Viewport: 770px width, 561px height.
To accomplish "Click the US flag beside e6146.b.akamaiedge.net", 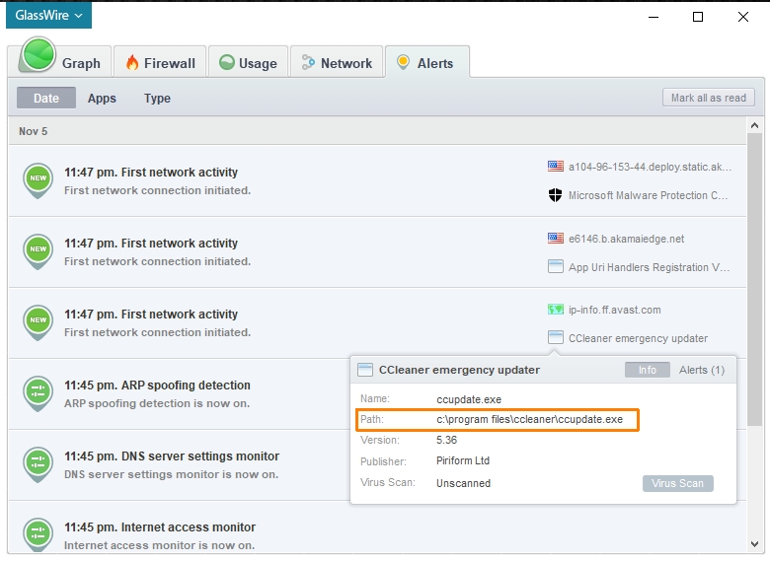I will point(556,238).
